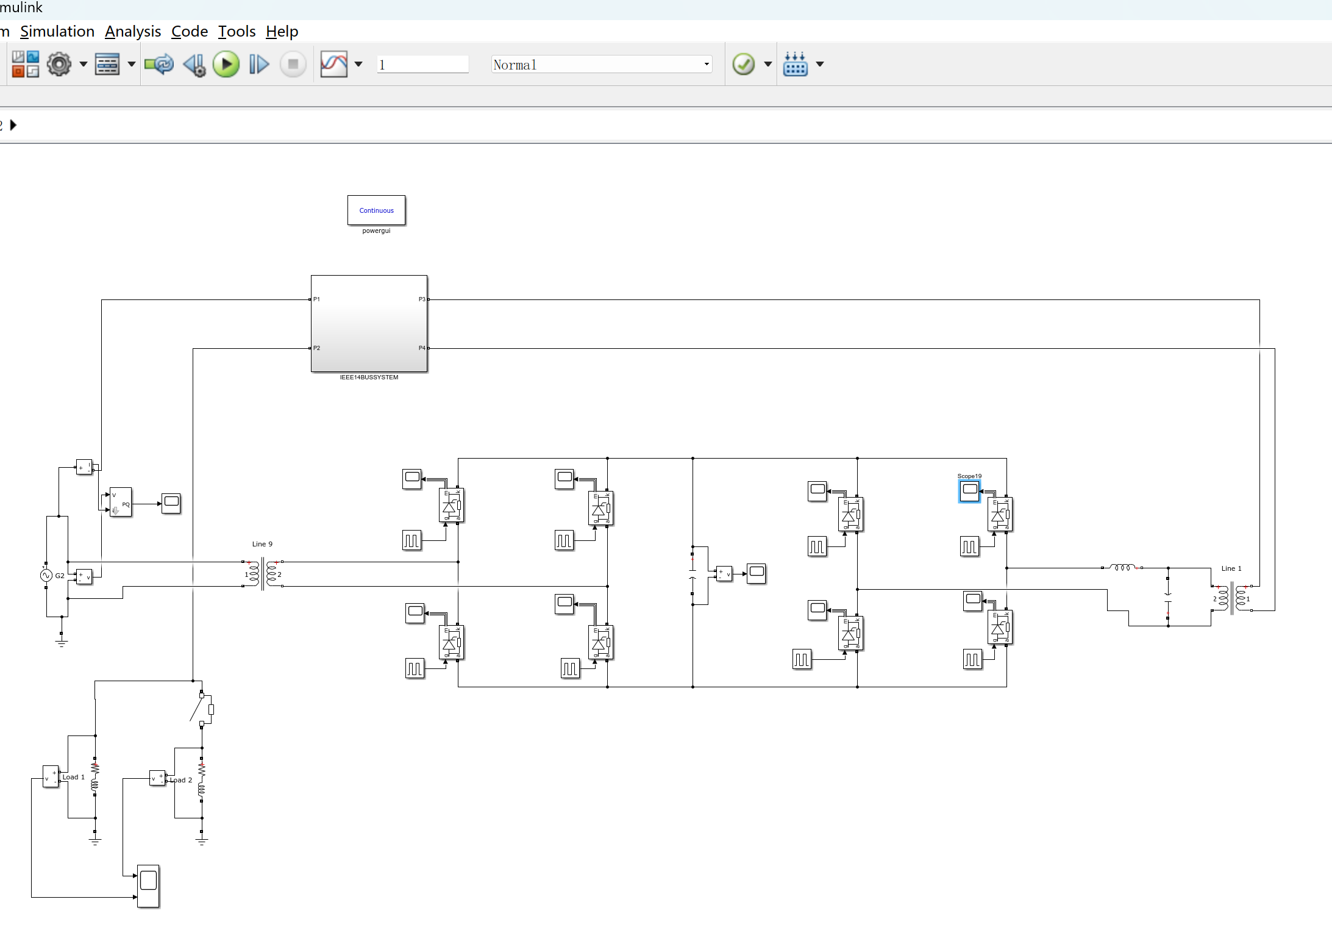Click the Model Explorer icon
1332x941 pixels.
107,64
